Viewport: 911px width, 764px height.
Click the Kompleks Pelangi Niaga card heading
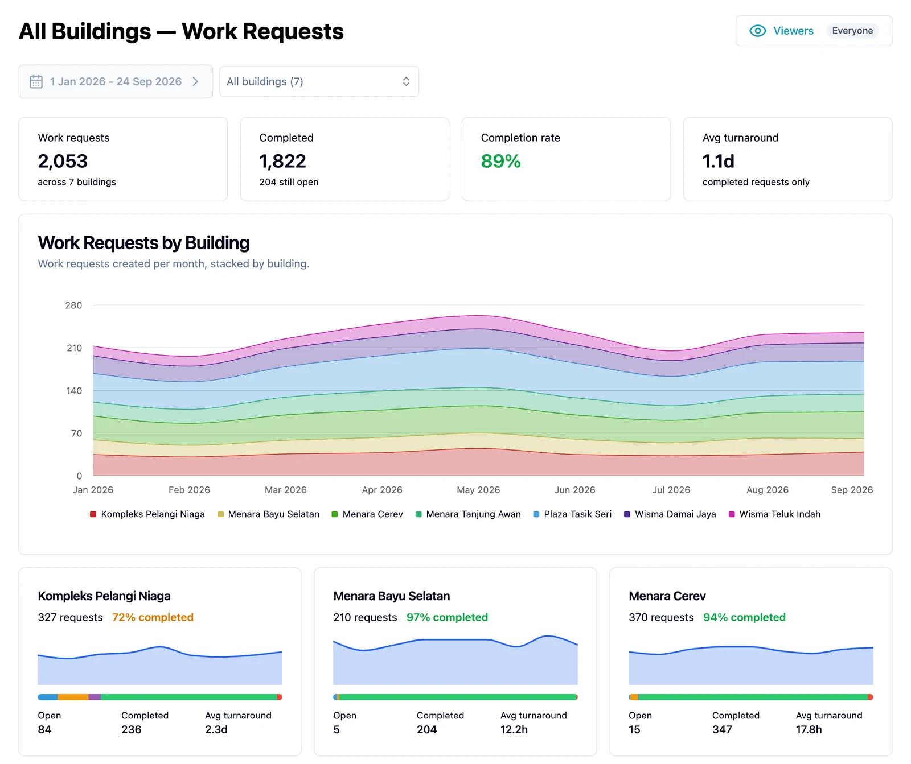104,596
